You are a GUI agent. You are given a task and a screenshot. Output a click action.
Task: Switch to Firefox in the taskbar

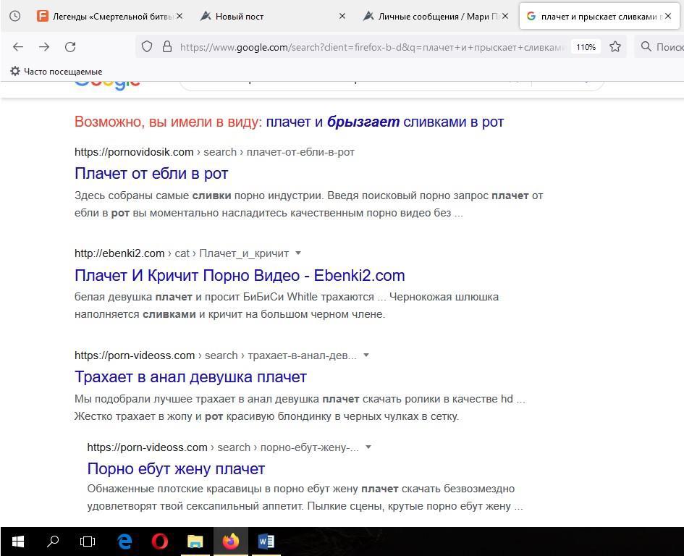pos(231,542)
